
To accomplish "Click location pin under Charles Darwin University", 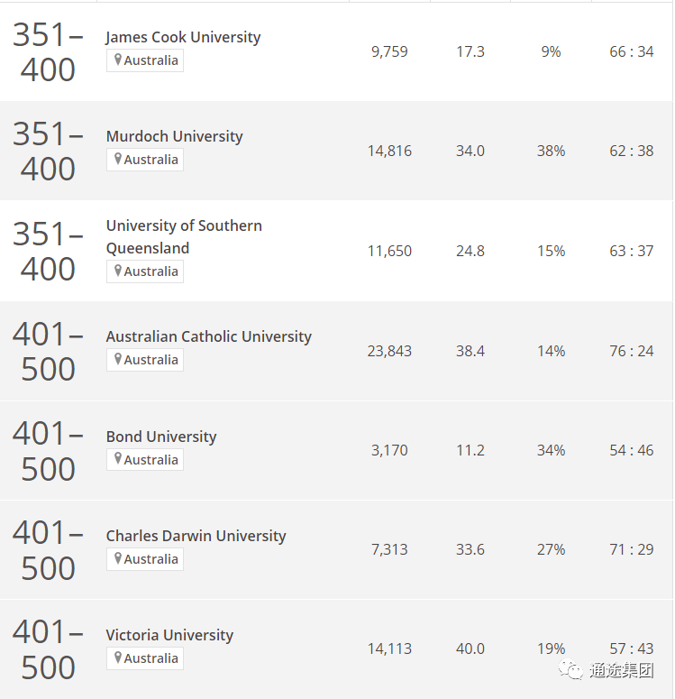I will (118, 558).
